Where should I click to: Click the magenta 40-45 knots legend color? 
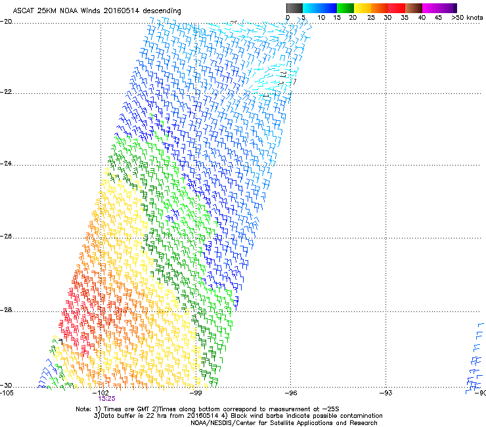point(431,8)
